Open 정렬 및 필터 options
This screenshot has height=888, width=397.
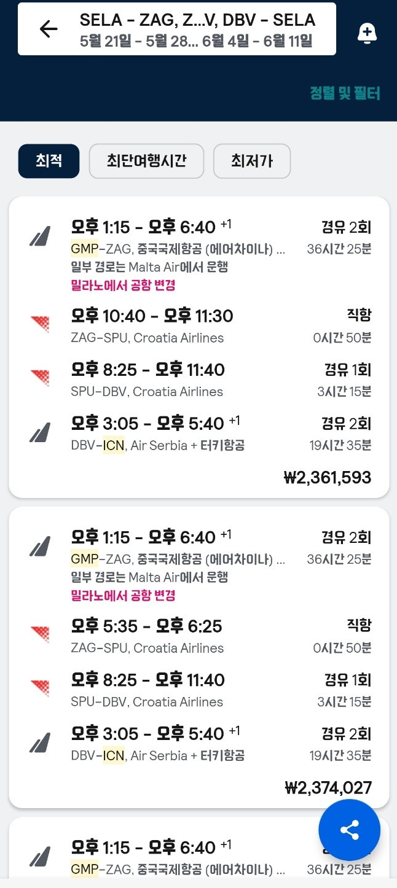point(345,93)
